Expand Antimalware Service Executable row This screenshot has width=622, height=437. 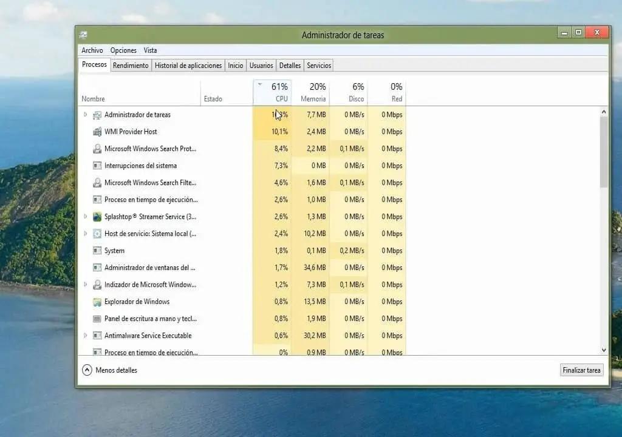pyautogui.click(x=85, y=336)
